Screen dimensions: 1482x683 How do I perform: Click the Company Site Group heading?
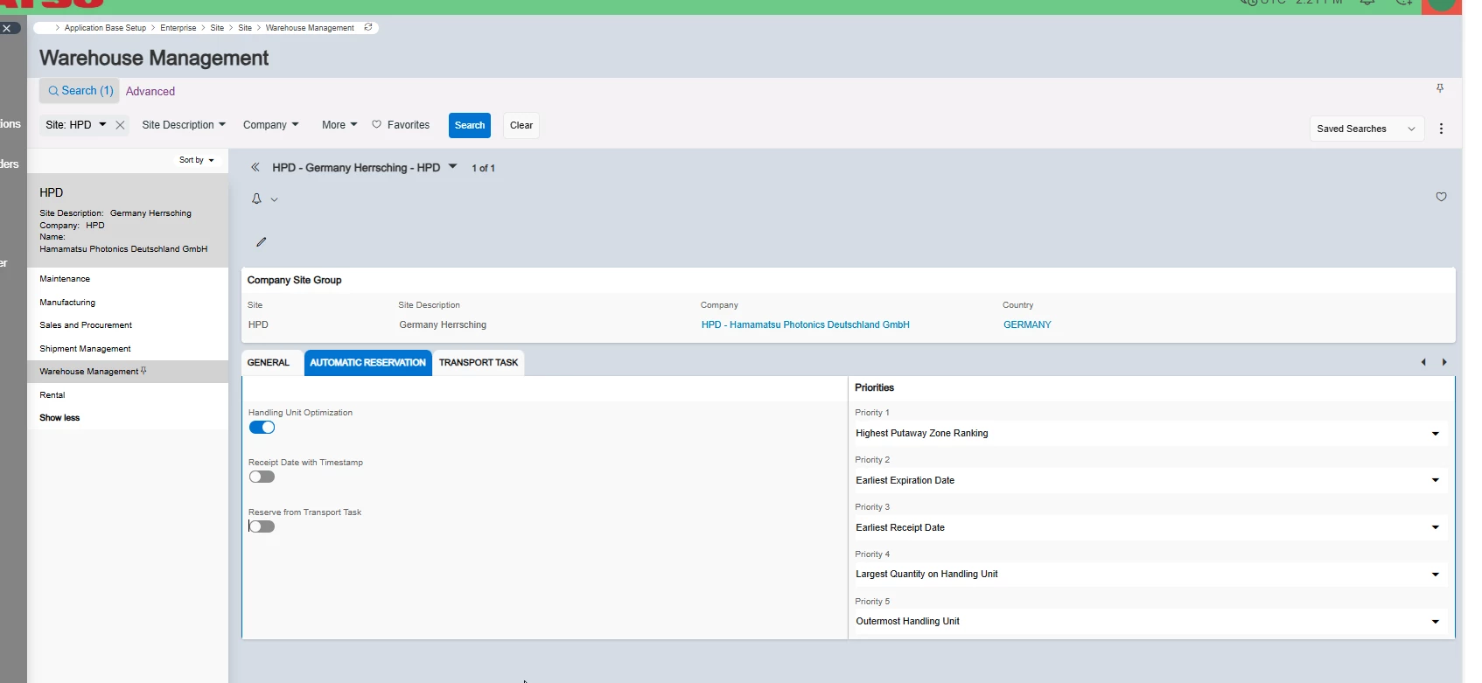295,280
